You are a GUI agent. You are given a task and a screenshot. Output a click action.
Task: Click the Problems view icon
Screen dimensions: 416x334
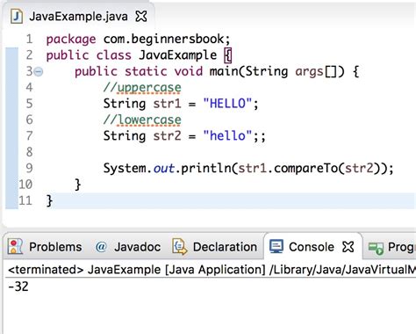pos(15,246)
